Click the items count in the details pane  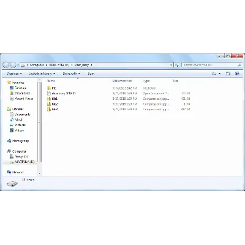pos(28,179)
